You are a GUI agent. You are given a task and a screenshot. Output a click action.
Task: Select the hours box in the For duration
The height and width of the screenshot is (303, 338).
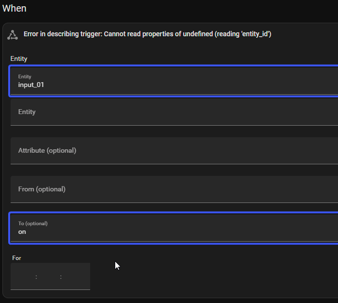pyautogui.click(x=23, y=277)
